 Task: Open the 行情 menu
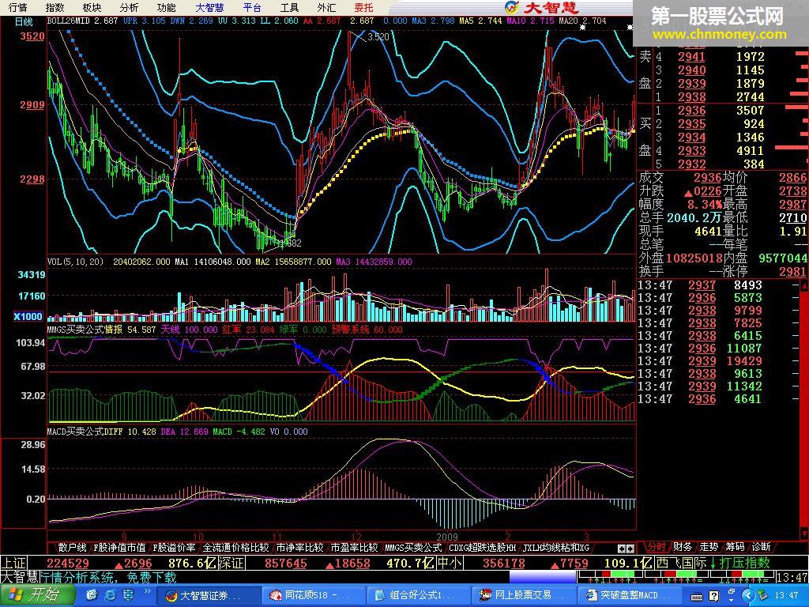coord(17,7)
